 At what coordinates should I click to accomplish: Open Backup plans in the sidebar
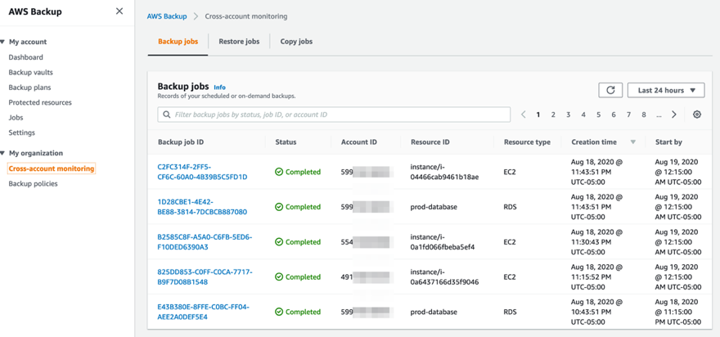click(29, 88)
